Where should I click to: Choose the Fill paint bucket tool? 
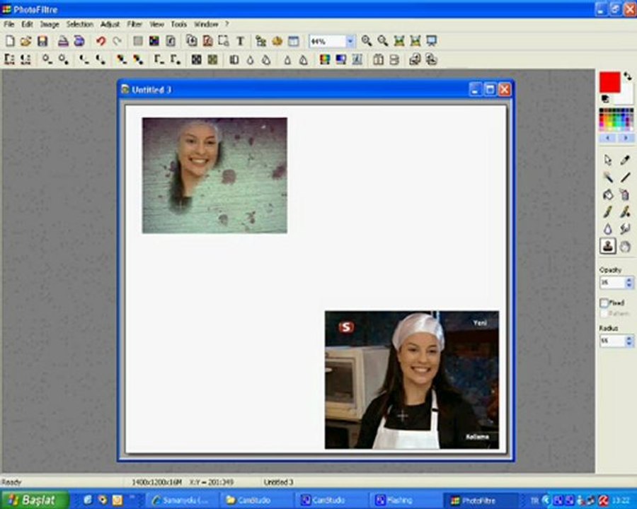607,194
